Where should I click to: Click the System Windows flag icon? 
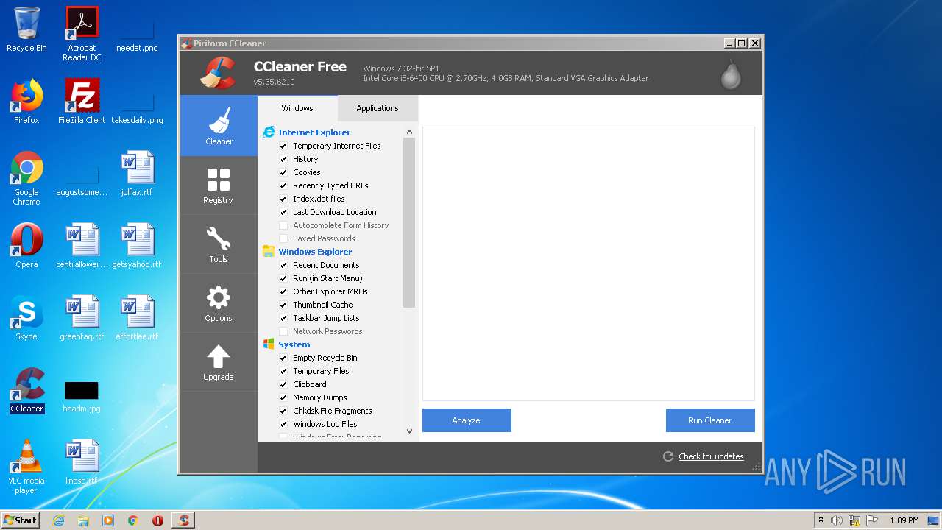coord(269,344)
